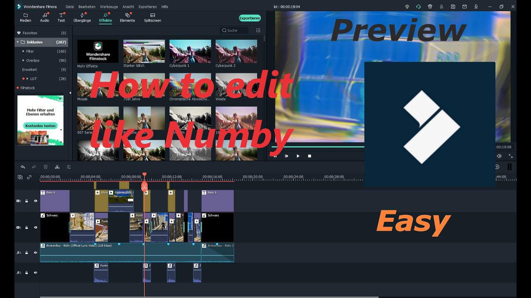Open the Medien tab
The image size is (531, 298).
(25, 17)
